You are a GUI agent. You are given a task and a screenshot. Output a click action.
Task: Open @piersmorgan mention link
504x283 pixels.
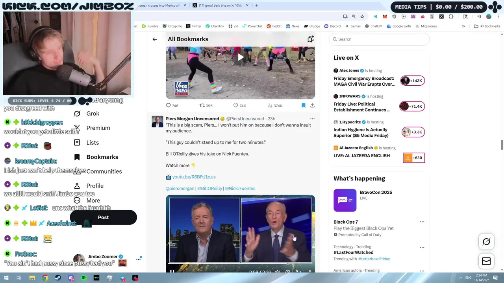pyautogui.click(x=180, y=189)
